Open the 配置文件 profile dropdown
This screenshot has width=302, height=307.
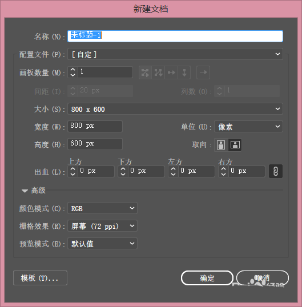(x=175, y=54)
